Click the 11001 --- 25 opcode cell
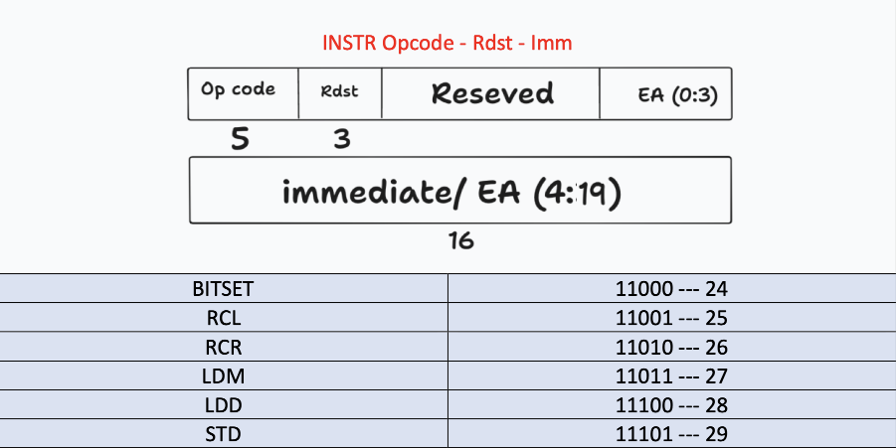This screenshot has width=896, height=448. pyautogui.click(x=672, y=318)
